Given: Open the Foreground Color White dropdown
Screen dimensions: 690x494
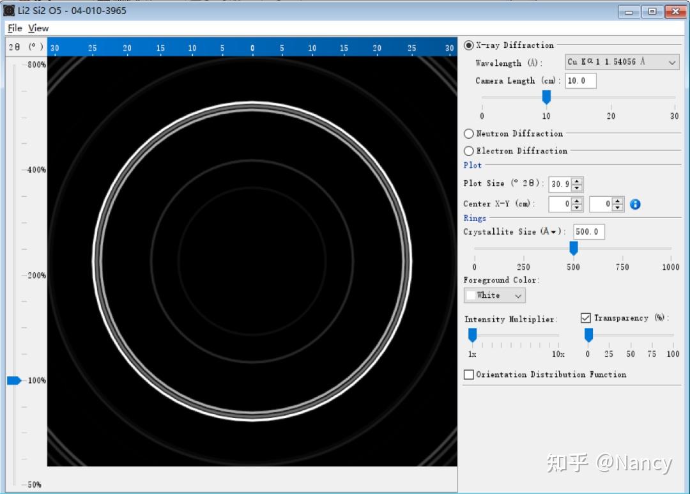Looking at the screenshot, I should tap(494, 295).
